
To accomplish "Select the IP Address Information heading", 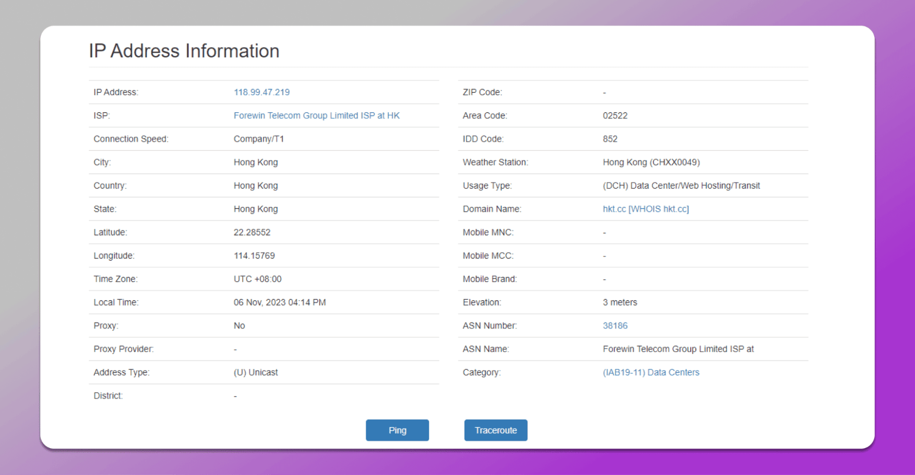I will pyautogui.click(x=184, y=51).
